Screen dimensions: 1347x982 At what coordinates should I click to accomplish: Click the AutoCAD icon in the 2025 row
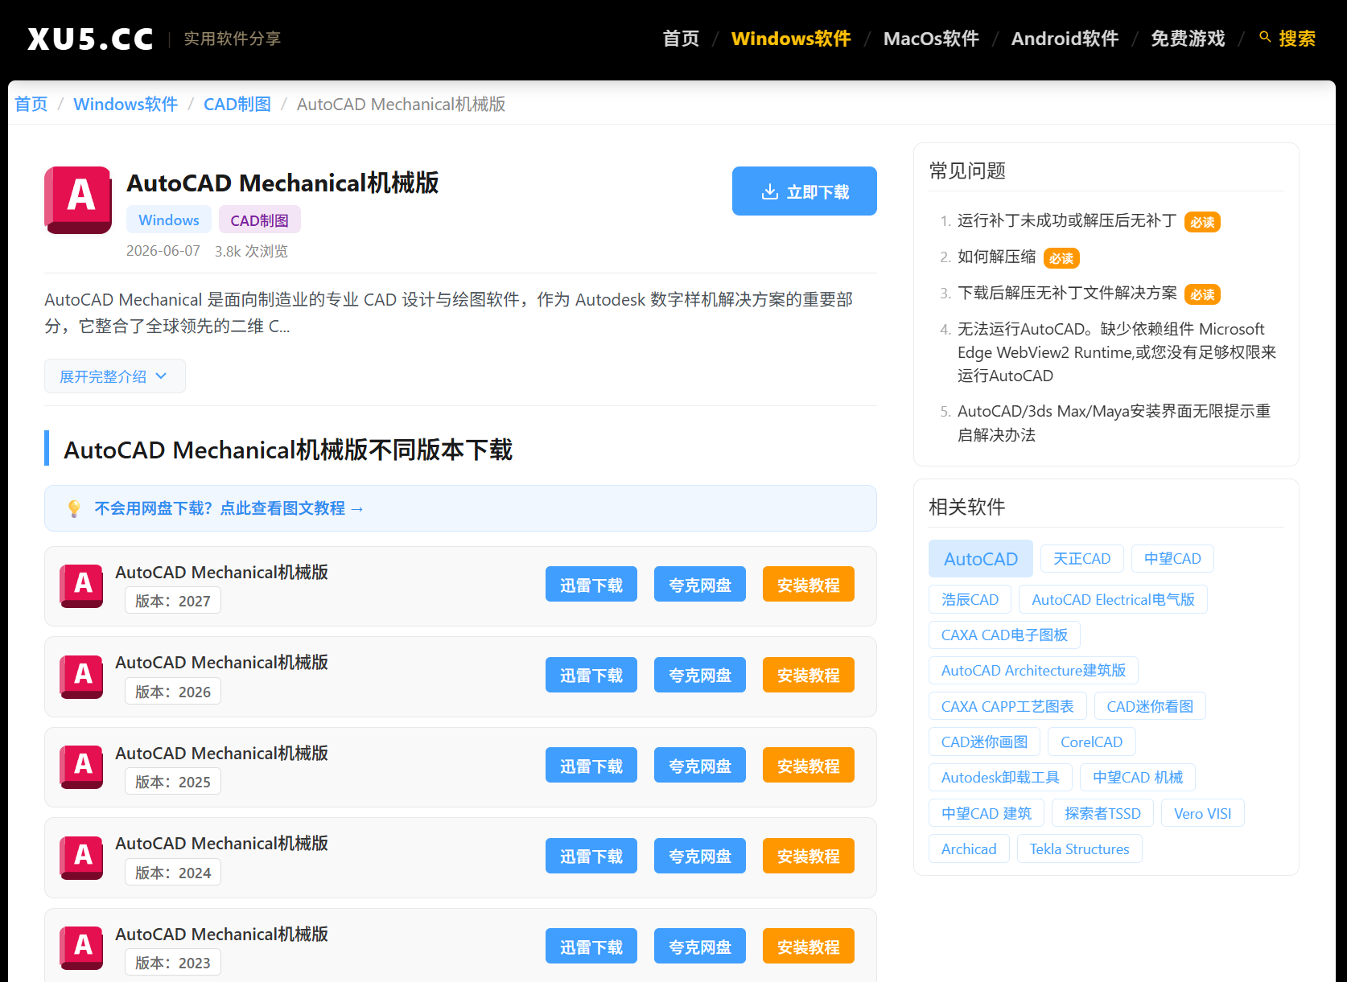81,767
